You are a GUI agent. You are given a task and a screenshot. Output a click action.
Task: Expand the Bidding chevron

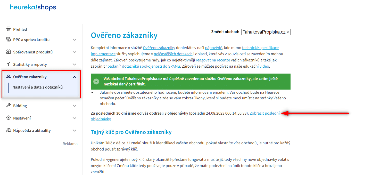click(x=75, y=106)
